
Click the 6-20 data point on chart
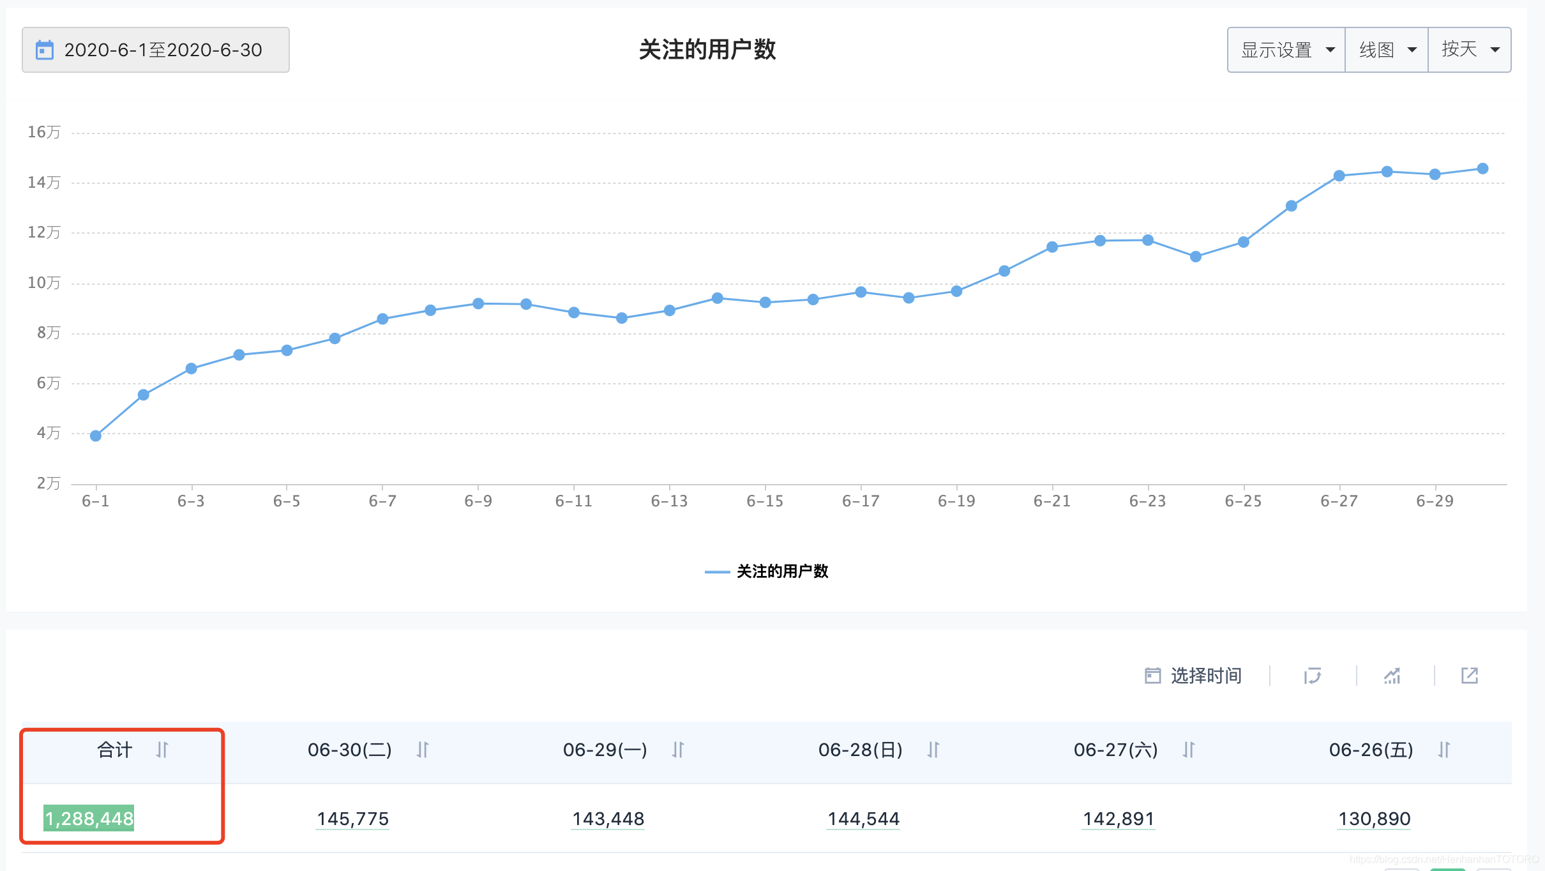[x=1004, y=271]
